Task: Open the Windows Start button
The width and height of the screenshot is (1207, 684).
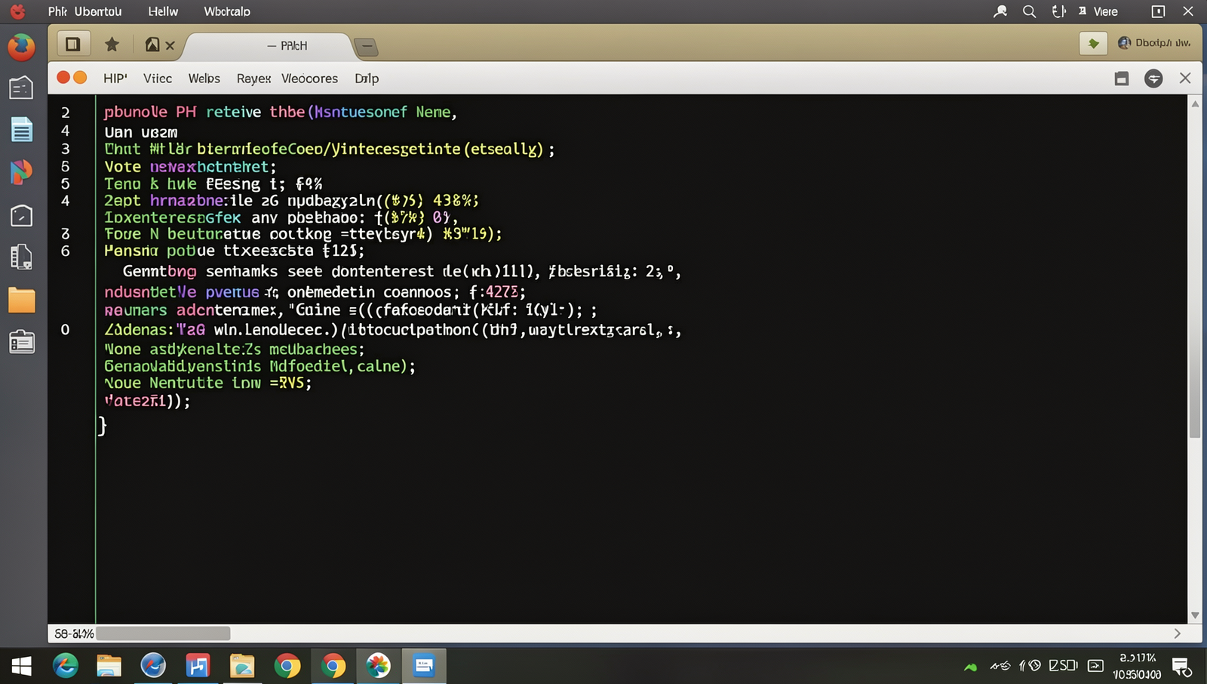Action: pyautogui.click(x=21, y=666)
